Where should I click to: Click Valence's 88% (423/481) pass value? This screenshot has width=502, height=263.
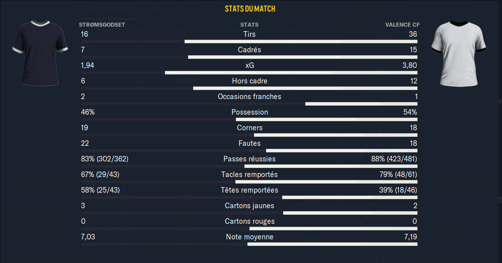pyautogui.click(x=394, y=159)
